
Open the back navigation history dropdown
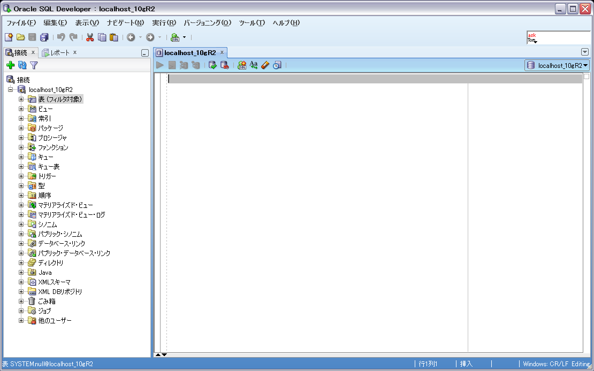141,37
